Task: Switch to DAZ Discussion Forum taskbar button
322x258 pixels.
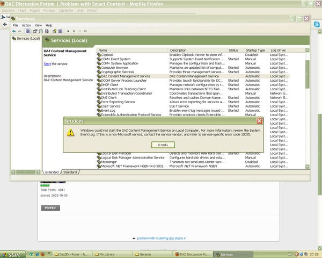Action: pos(193,254)
